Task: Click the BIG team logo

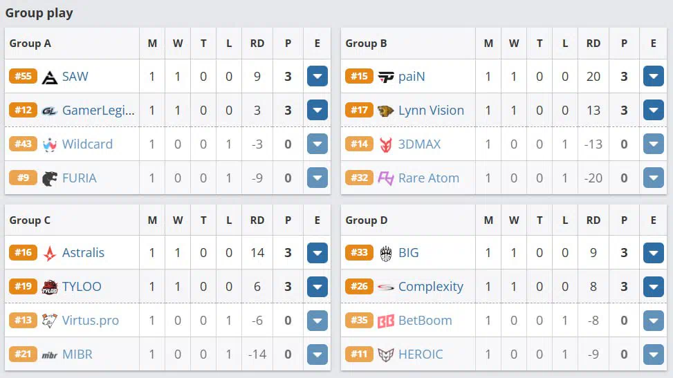Action: [385, 253]
